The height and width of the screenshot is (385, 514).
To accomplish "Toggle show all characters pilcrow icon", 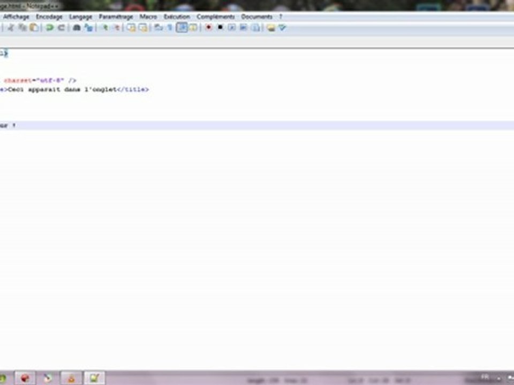I will pyautogui.click(x=170, y=28).
